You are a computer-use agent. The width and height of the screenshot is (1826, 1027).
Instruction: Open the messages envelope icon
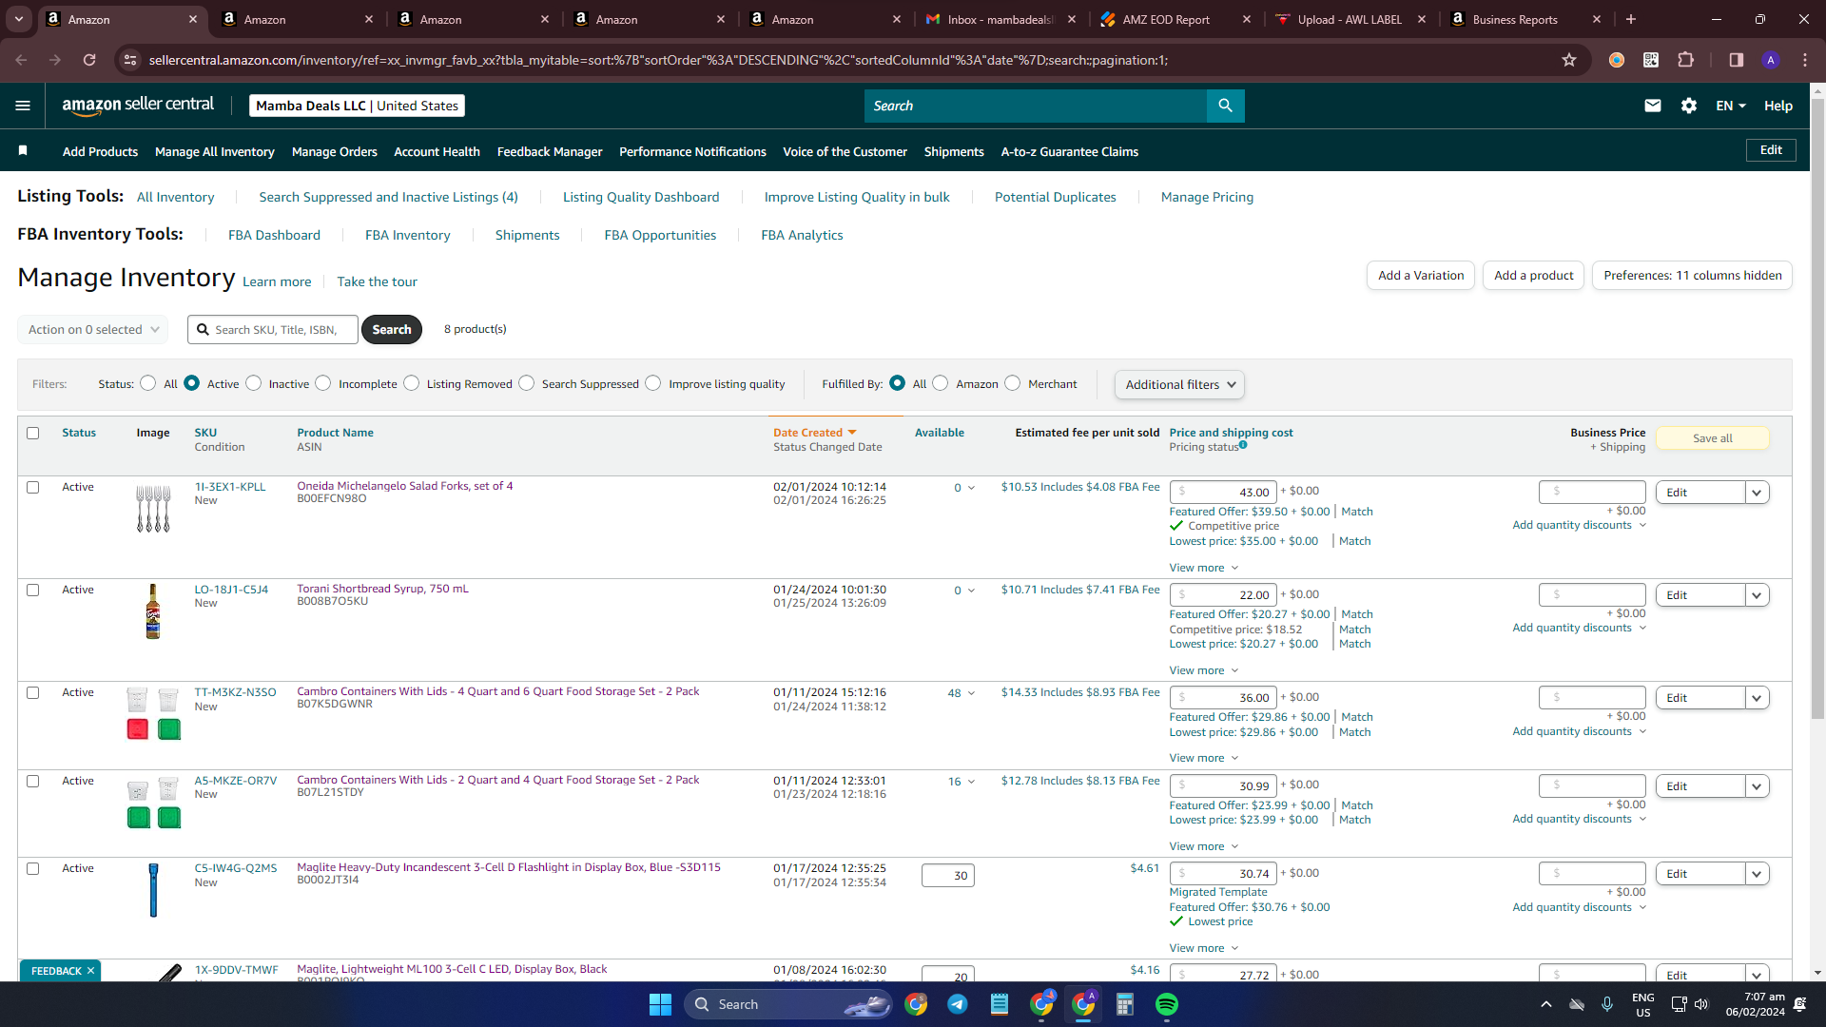point(1653,106)
